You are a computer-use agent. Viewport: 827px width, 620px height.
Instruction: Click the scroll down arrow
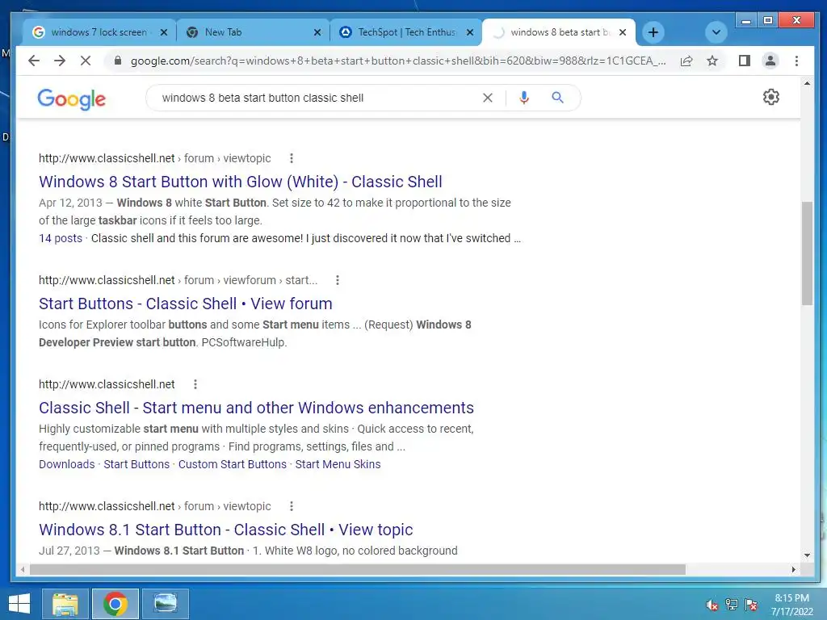point(807,555)
